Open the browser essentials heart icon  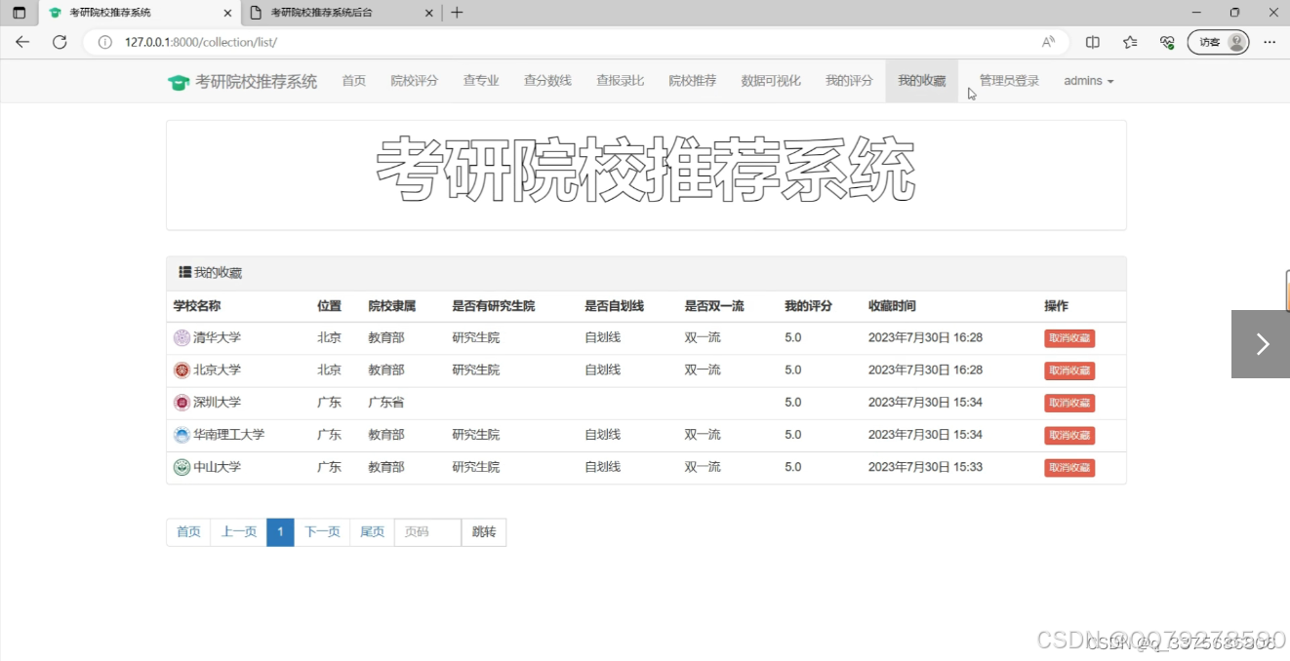(x=1167, y=42)
